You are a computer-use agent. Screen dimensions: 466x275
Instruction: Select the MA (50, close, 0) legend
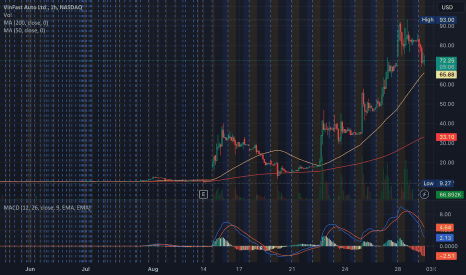pos(24,30)
